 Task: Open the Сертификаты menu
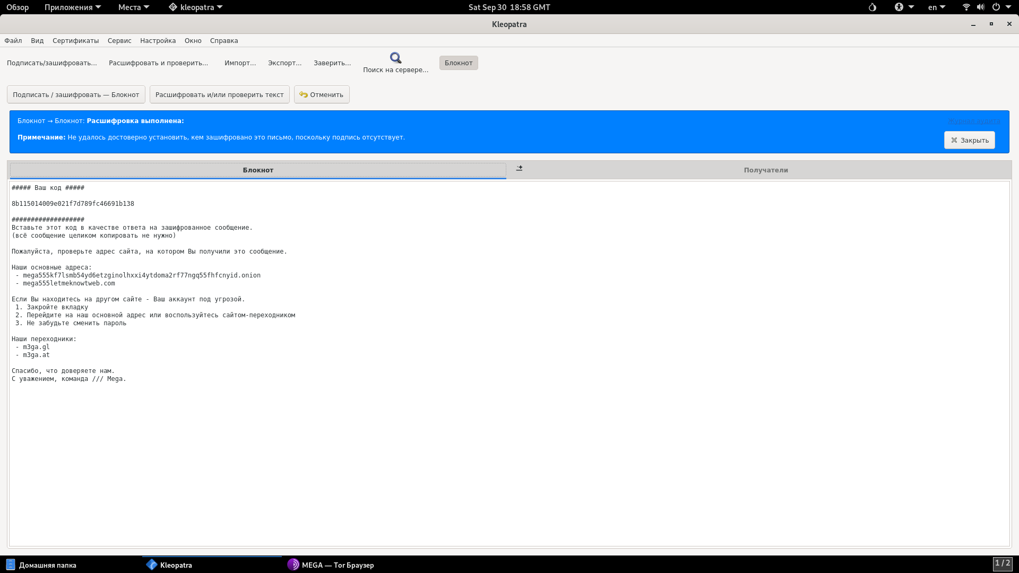(x=75, y=41)
